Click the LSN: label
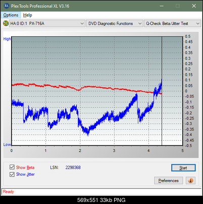This screenshot has height=204, width=203. [55, 168]
